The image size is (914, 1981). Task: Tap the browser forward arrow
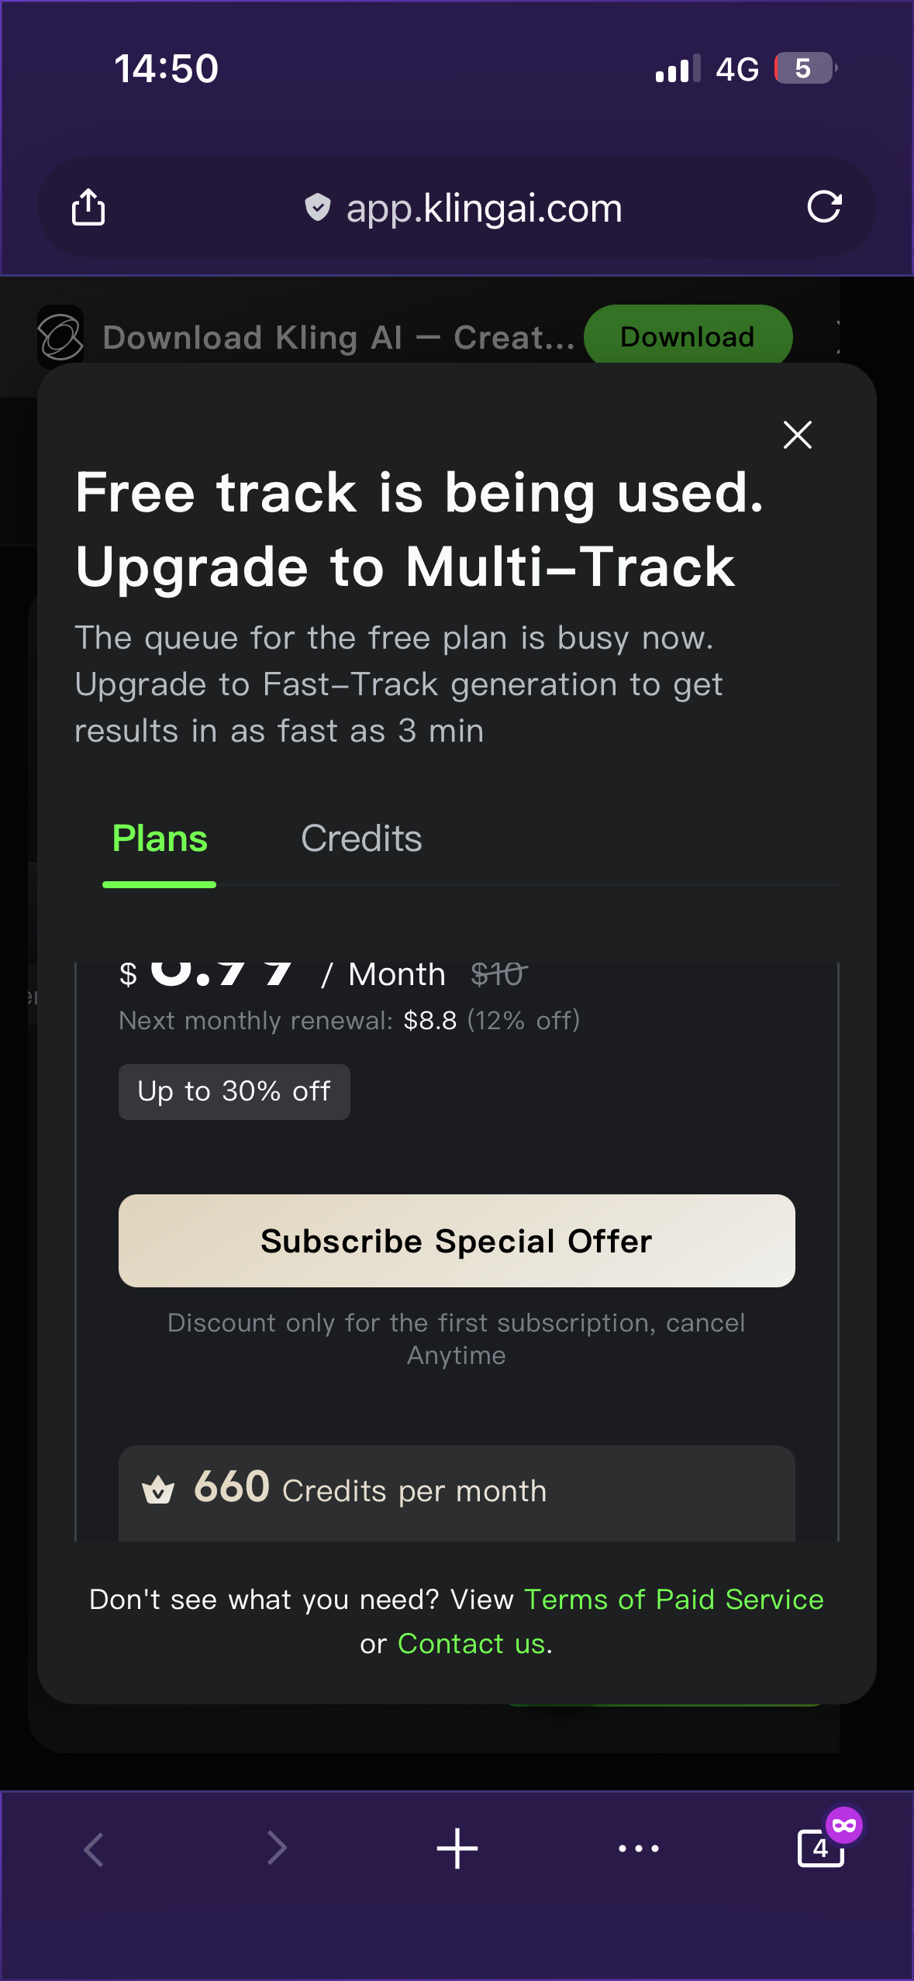pos(277,1848)
